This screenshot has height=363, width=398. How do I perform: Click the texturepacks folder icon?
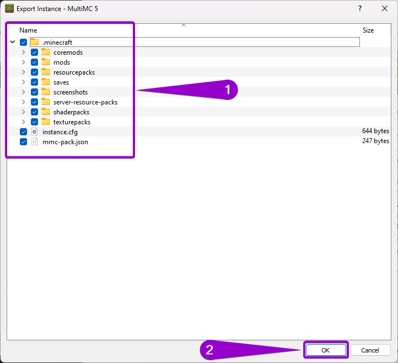click(46, 122)
